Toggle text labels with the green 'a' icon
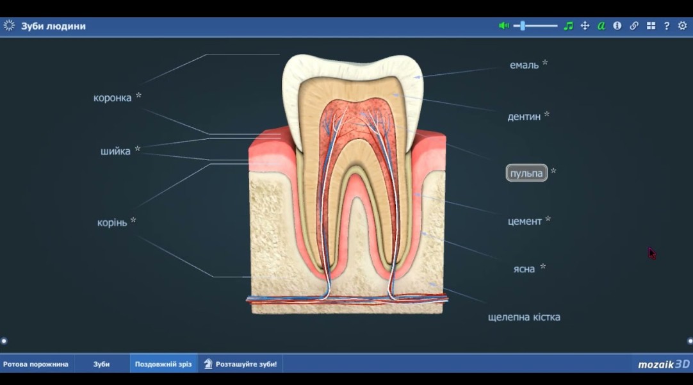Screen dimensions: 693x385 (x=601, y=26)
